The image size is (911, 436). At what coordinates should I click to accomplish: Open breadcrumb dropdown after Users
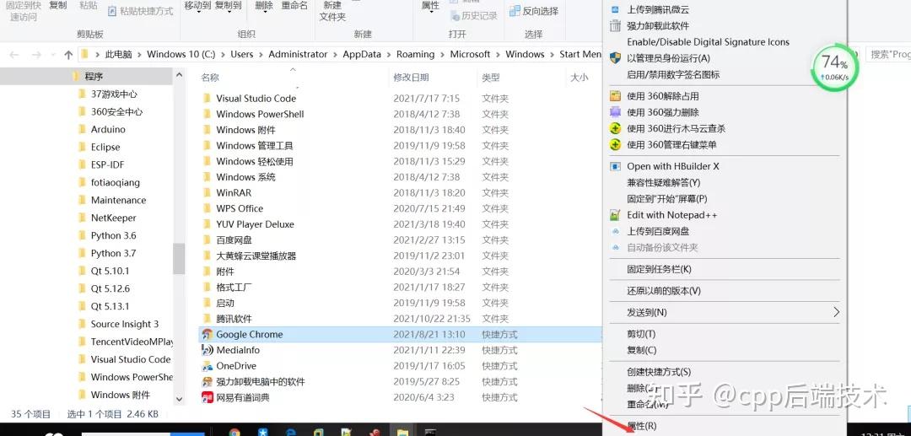(x=261, y=54)
